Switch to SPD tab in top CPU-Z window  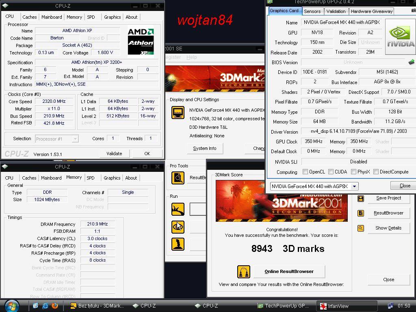(91, 17)
